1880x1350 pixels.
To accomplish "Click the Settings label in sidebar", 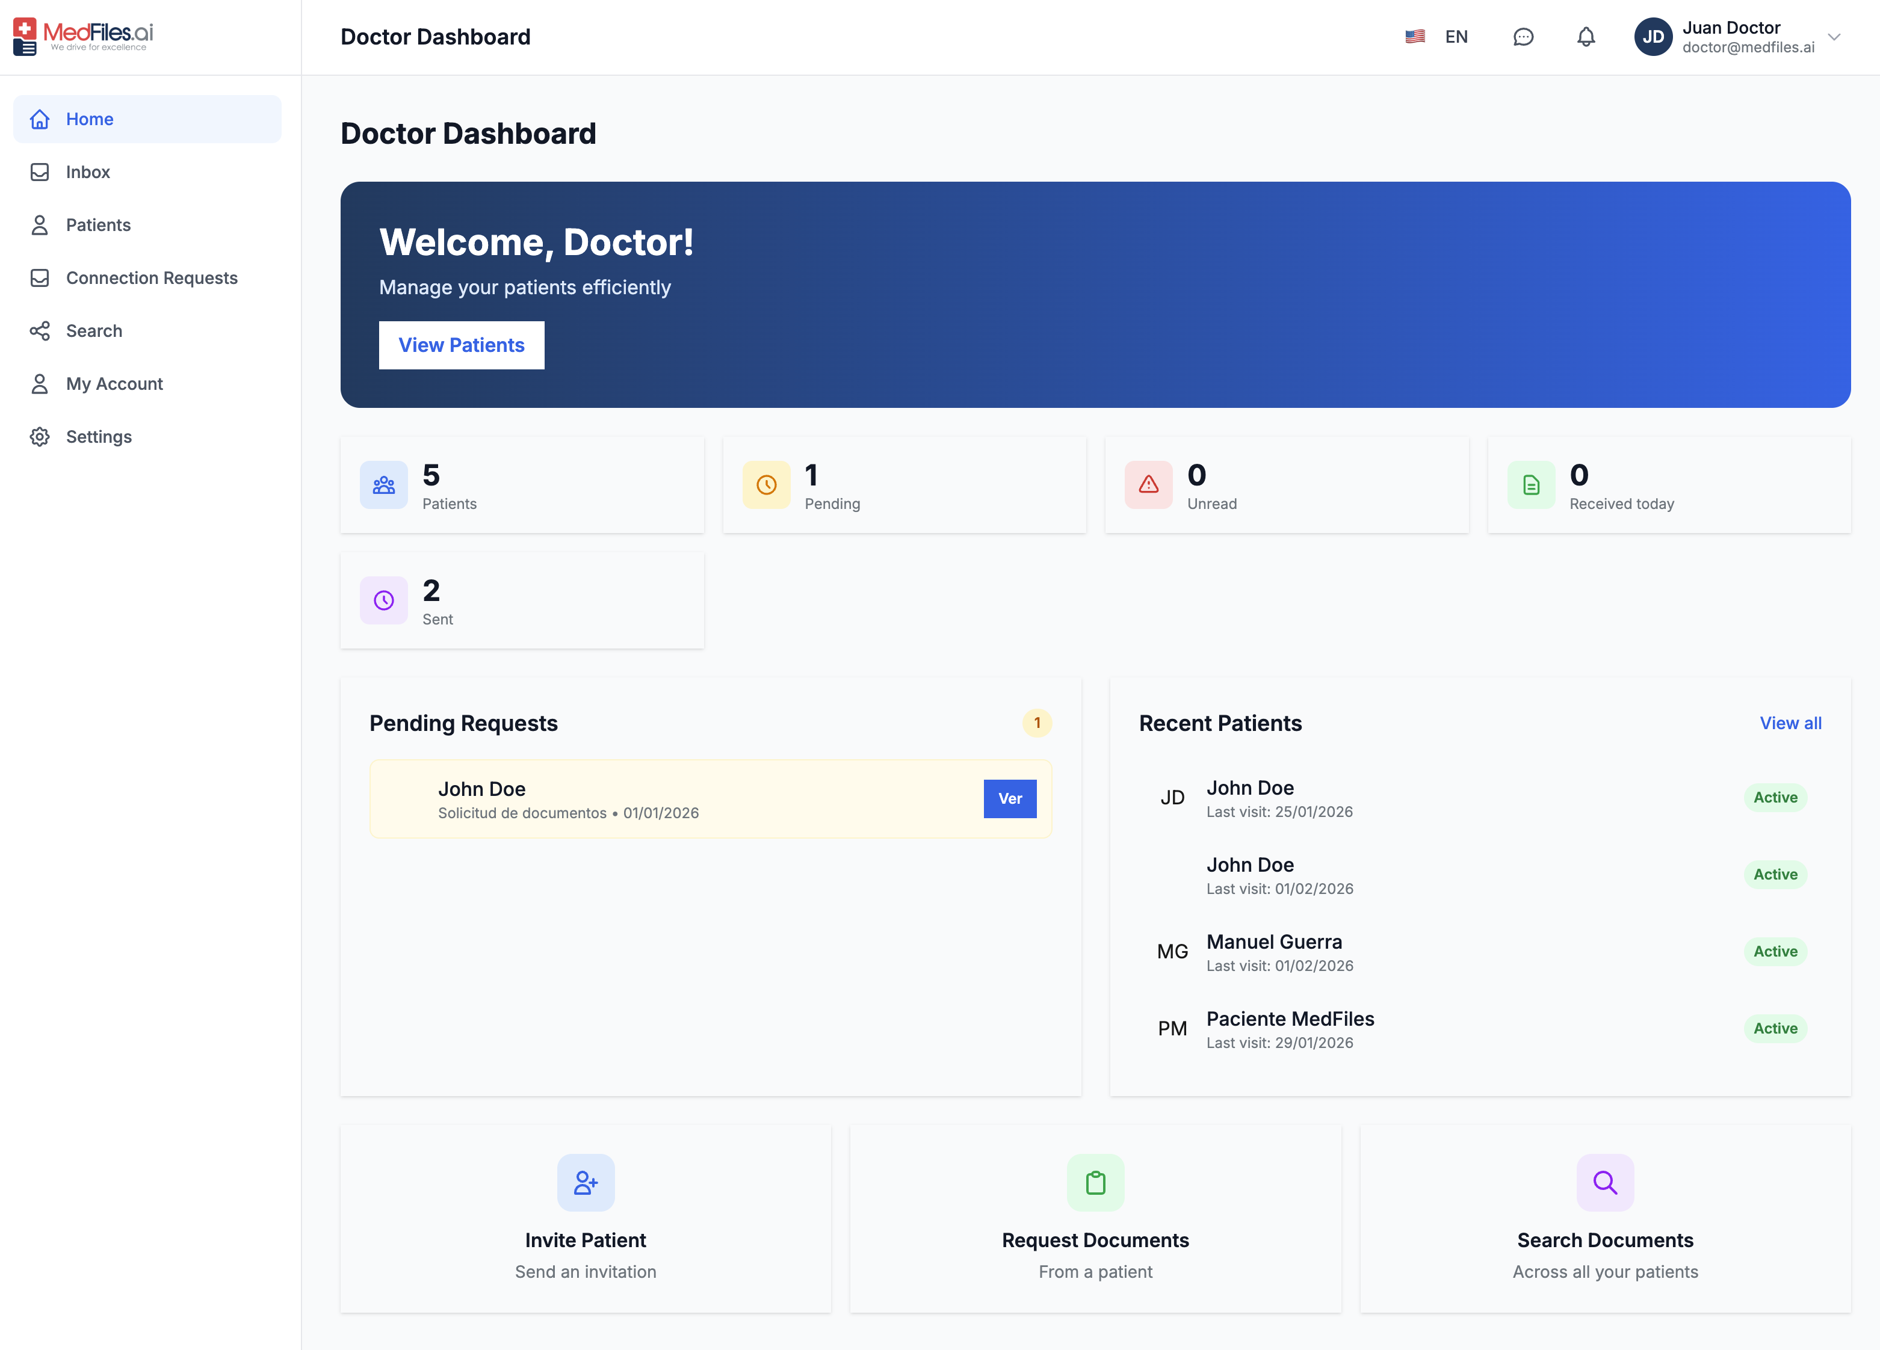I will pyautogui.click(x=99, y=437).
